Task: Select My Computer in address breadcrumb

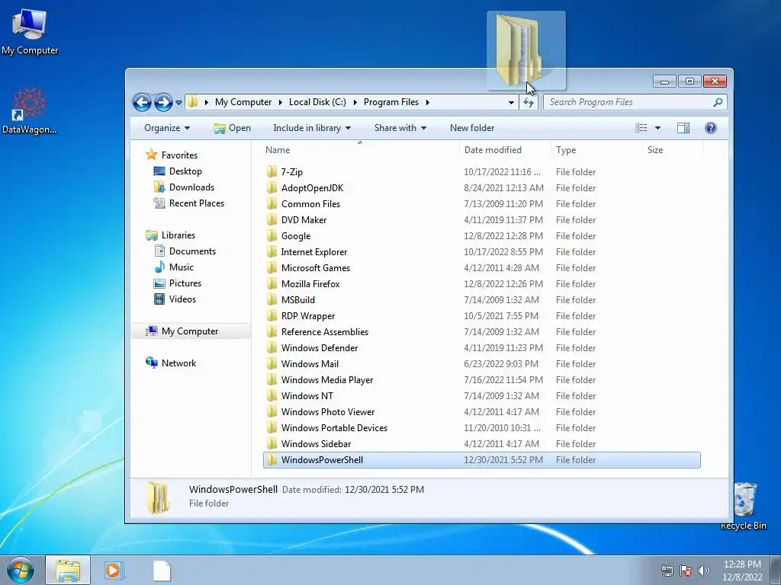Action: [243, 102]
